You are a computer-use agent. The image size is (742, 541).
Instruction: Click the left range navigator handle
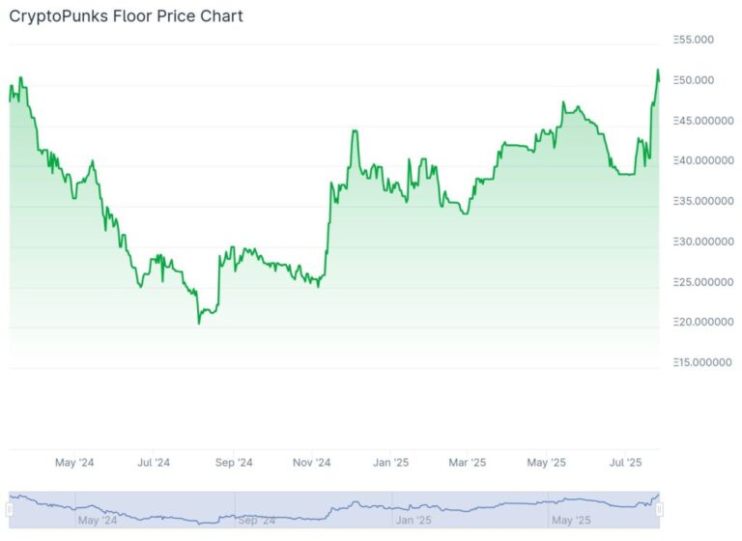9,510
